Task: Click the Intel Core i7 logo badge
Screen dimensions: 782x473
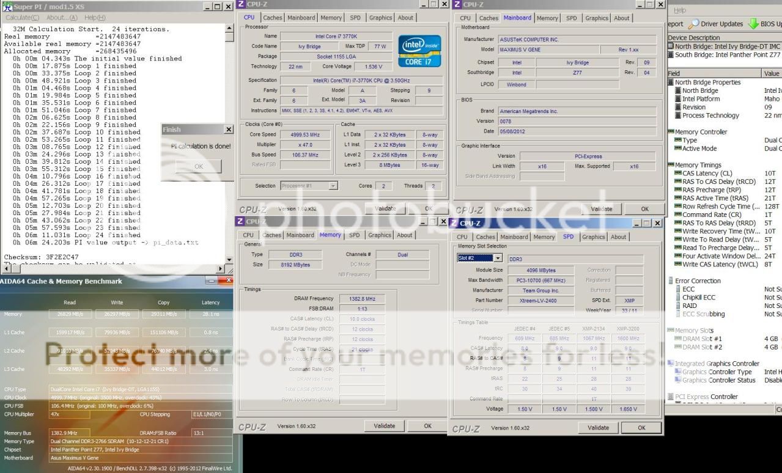Action: (x=419, y=51)
